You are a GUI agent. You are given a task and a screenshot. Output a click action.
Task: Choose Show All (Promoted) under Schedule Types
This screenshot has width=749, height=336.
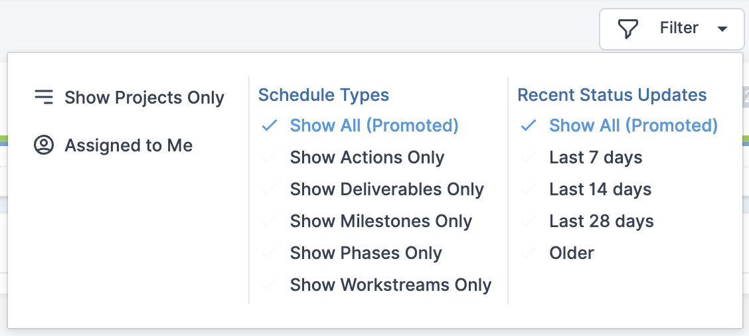pos(374,126)
